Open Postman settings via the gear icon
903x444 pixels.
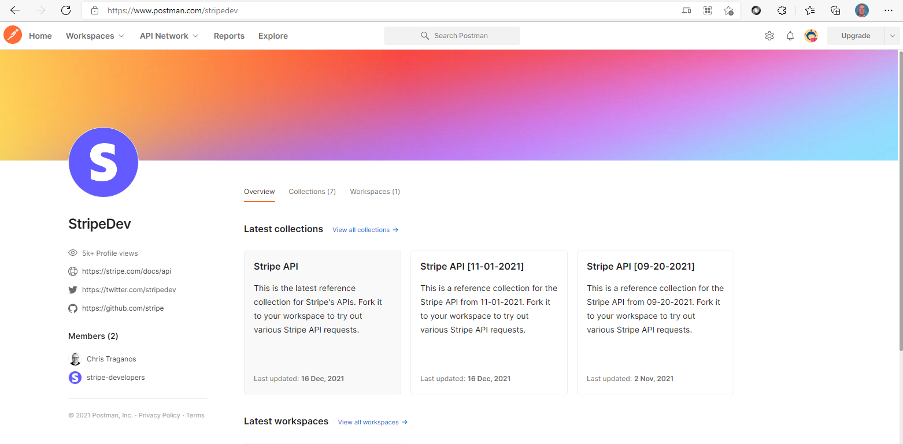click(769, 35)
